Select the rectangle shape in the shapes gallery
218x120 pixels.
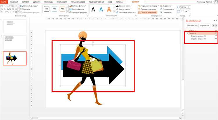pos(10,6)
